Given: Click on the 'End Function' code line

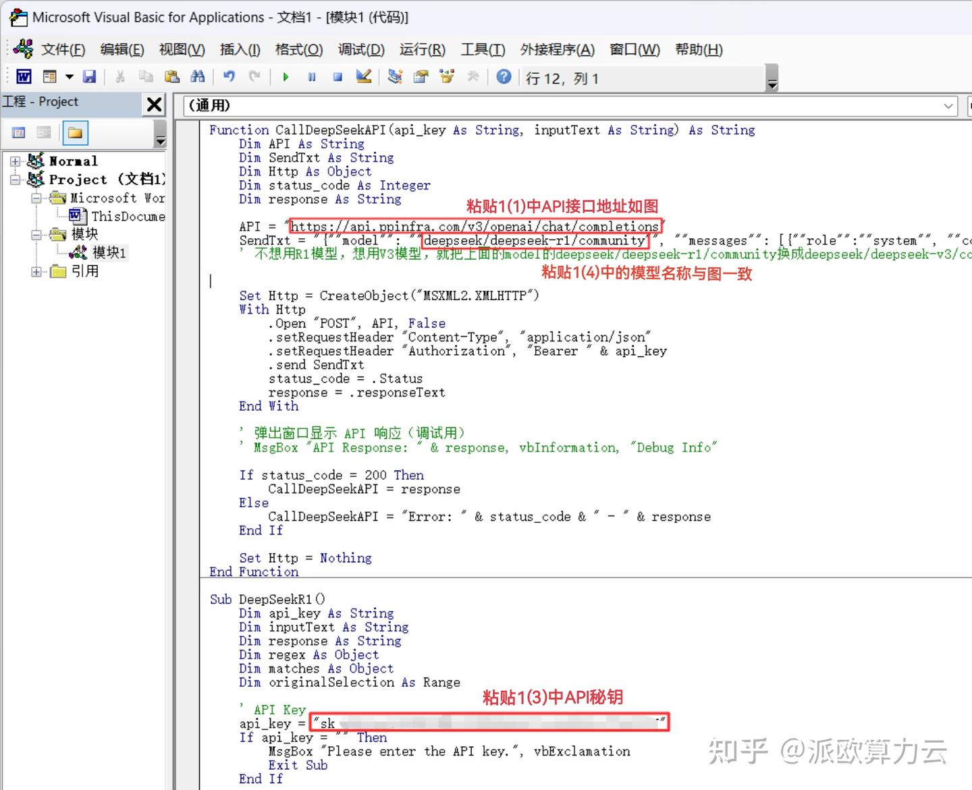Looking at the screenshot, I should 254,571.
